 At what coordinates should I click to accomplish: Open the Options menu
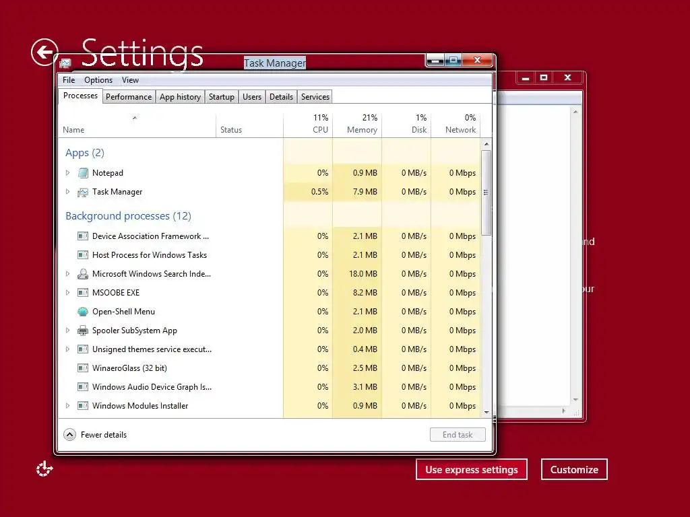(98, 80)
